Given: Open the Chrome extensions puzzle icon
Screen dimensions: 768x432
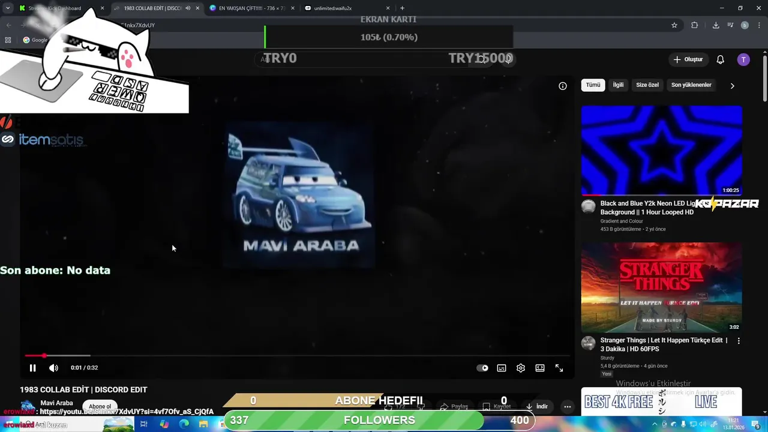Looking at the screenshot, I should tap(695, 25).
